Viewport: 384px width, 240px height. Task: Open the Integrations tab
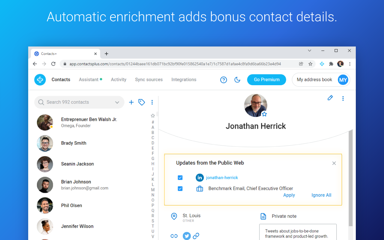click(x=184, y=79)
